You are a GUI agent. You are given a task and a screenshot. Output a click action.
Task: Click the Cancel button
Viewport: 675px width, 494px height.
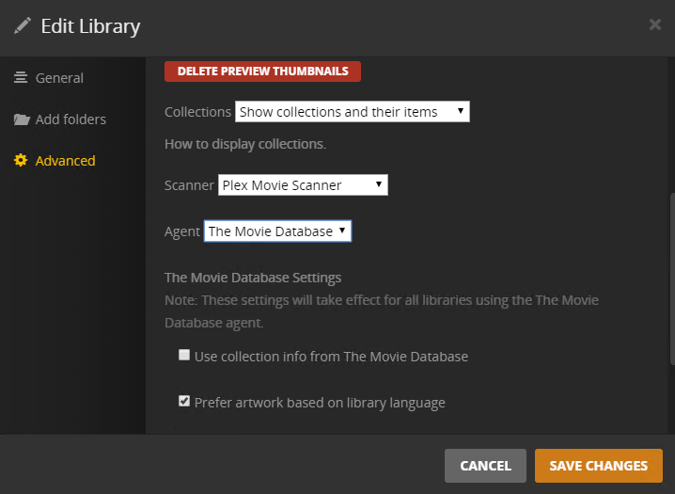coord(485,466)
